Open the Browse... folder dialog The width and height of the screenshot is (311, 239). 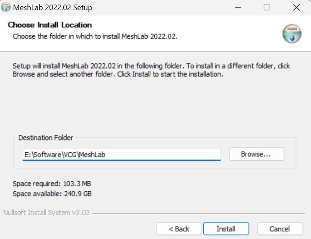coord(256,154)
